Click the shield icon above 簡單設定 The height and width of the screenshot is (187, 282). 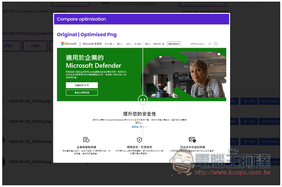click(139, 140)
